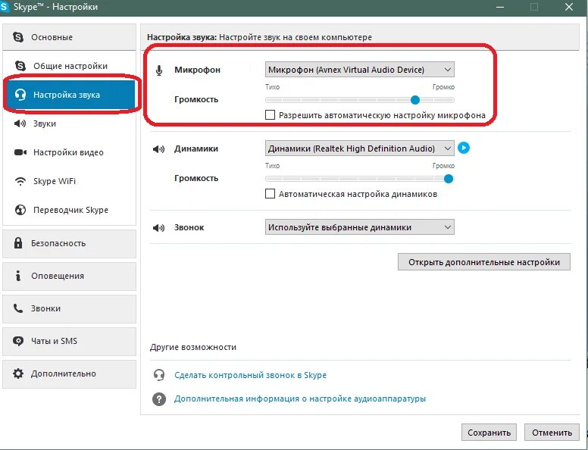588x450 pixels.
Task: Click the question mark help icon
Action: pos(159,399)
